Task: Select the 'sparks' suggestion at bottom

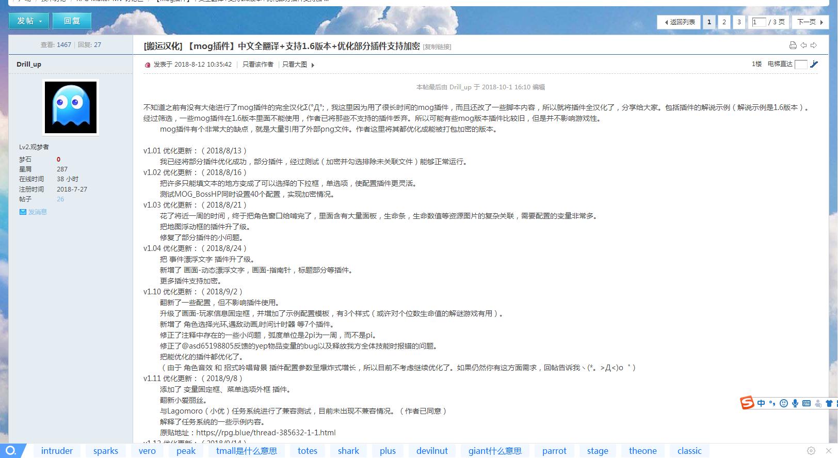Action: (106, 451)
